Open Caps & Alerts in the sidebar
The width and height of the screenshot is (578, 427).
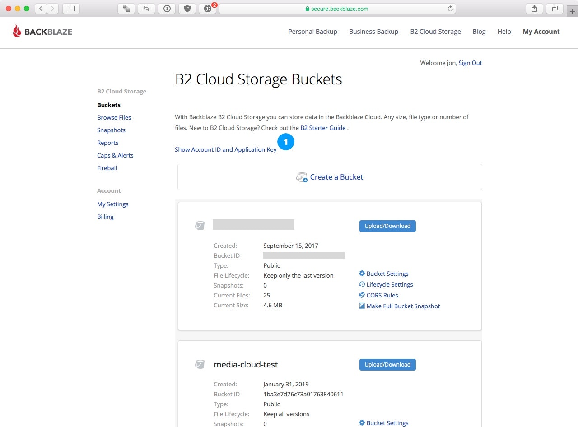[x=115, y=155]
